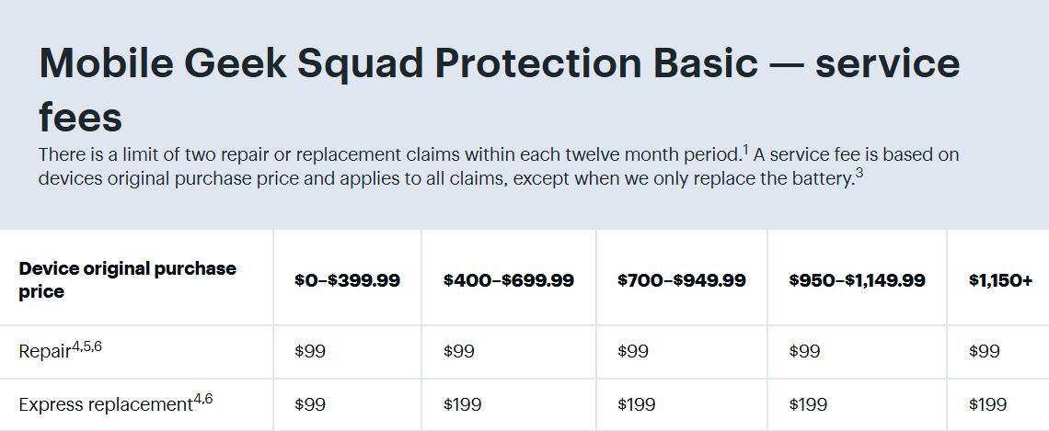Image resolution: width=1049 pixels, height=431 pixels.
Task: Click the "Express replacement" row label
Action: [105, 404]
